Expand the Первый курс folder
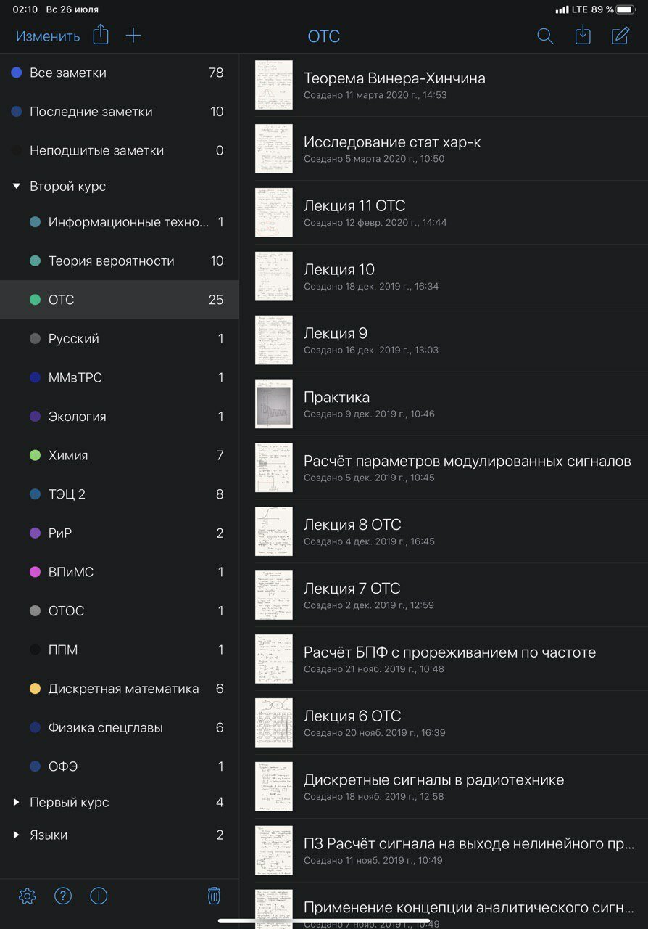The width and height of the screenshot is (648, 929). point(16,802)
